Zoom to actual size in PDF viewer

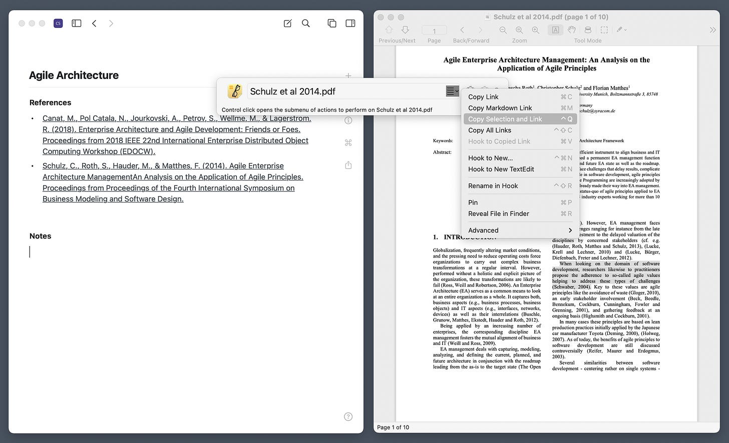point(519,30)
